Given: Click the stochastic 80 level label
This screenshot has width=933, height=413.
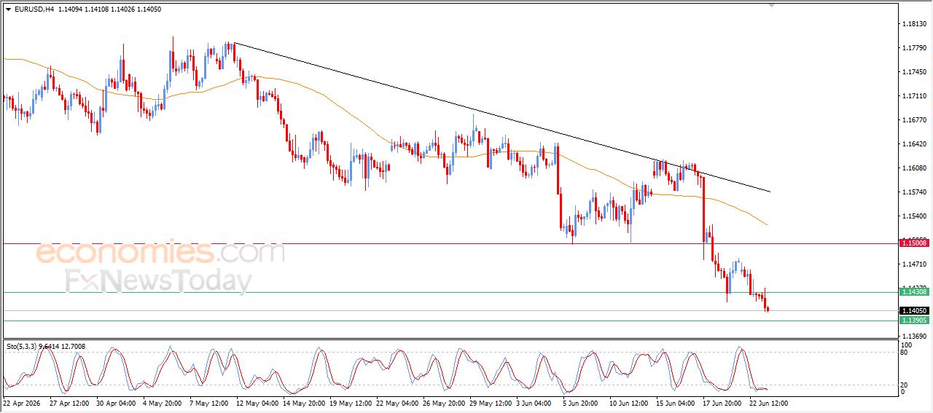Looking at the screenshot, I should tap(905, 353).
